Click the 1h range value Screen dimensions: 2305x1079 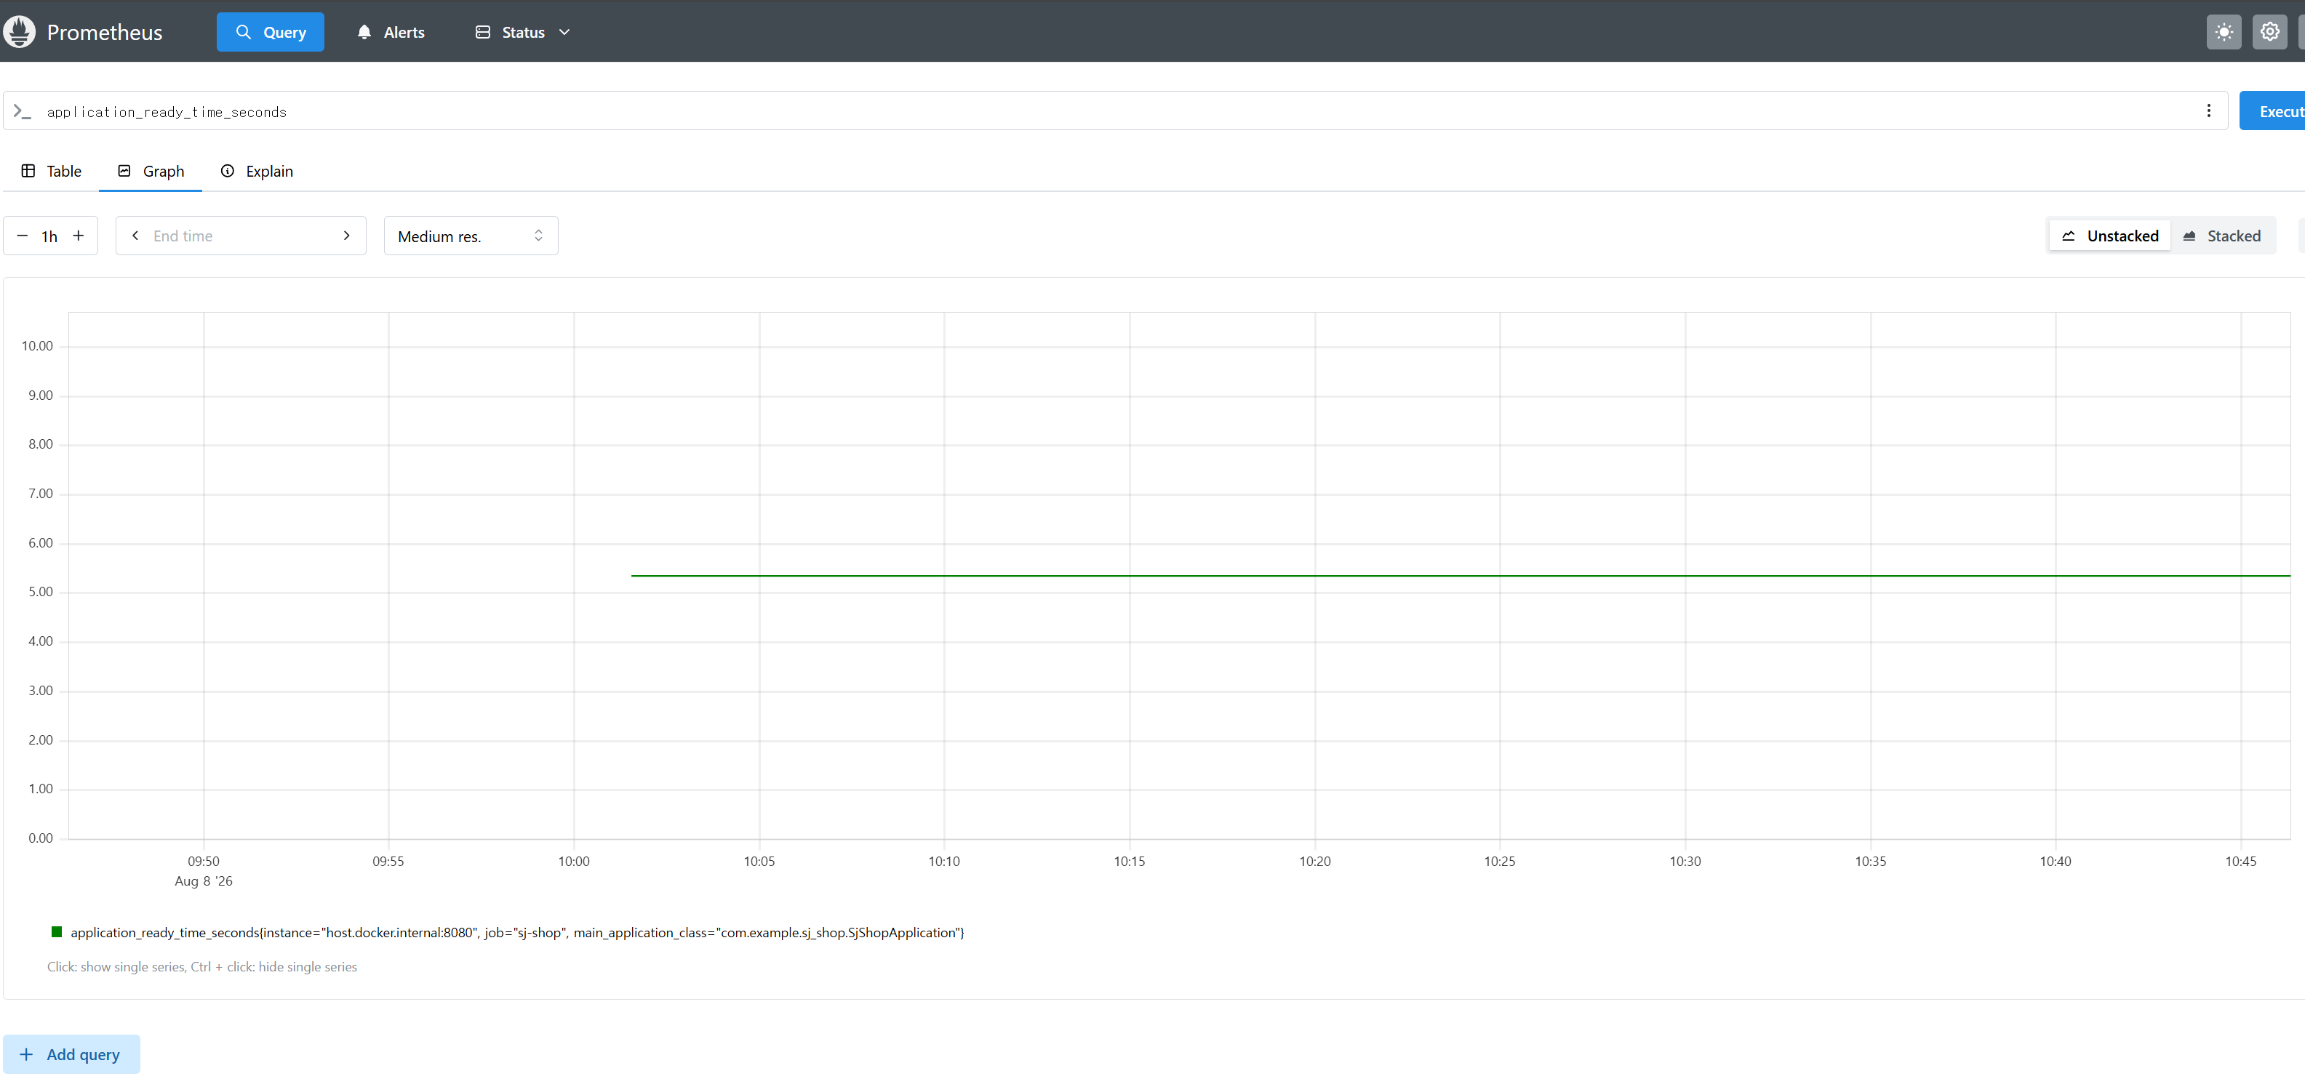[50, 236]
